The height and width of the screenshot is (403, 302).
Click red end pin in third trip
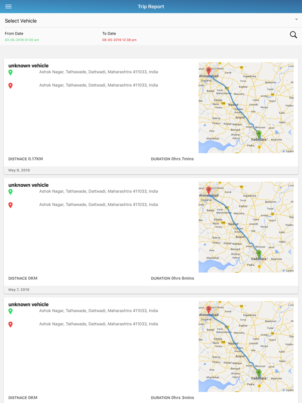10,324
